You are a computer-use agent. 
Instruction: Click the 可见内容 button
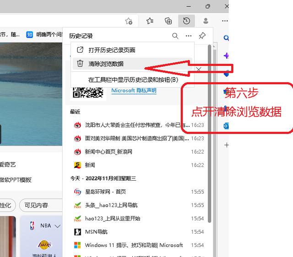[x=41, y=205]
